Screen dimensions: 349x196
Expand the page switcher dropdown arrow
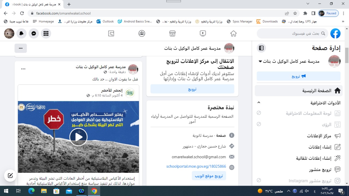coord(260,61)
